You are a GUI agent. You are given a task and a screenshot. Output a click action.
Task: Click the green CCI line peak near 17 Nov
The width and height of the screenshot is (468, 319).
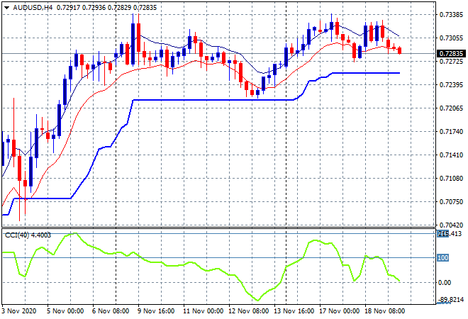point(313,241)
